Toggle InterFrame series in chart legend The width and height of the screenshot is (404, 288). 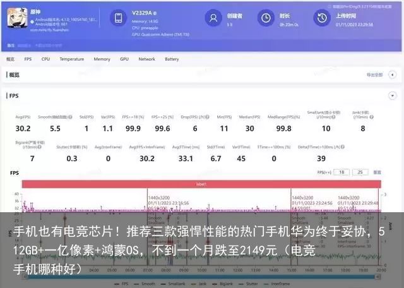pyautogui.click(x=276, y=284)
